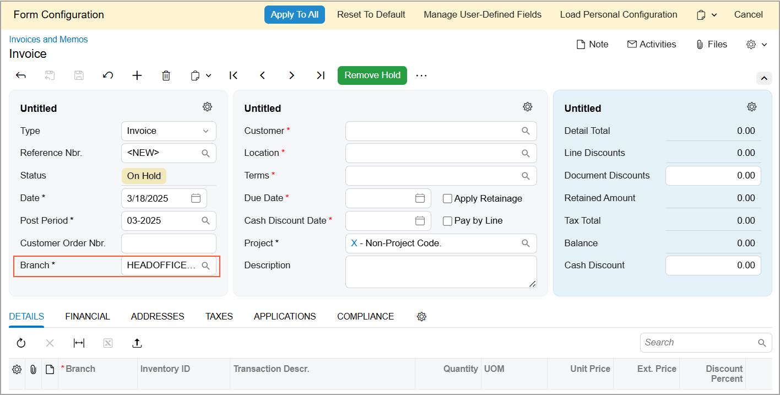The image size is (780, 395).
Task: Click the undo icon in toolbar
Action: [108, 75]
